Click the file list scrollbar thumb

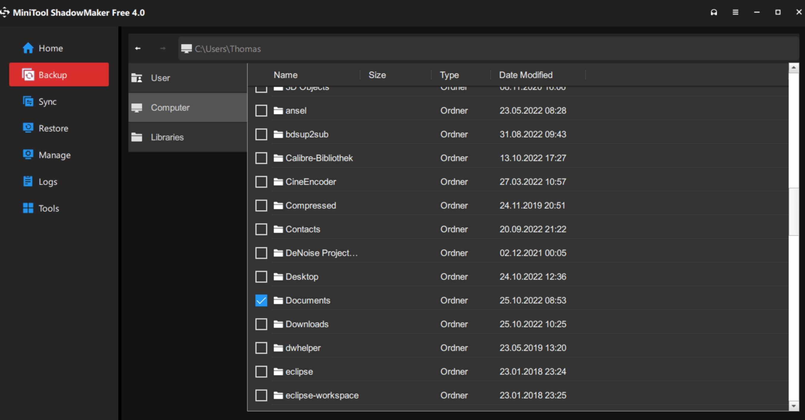[x=793, y=211]
